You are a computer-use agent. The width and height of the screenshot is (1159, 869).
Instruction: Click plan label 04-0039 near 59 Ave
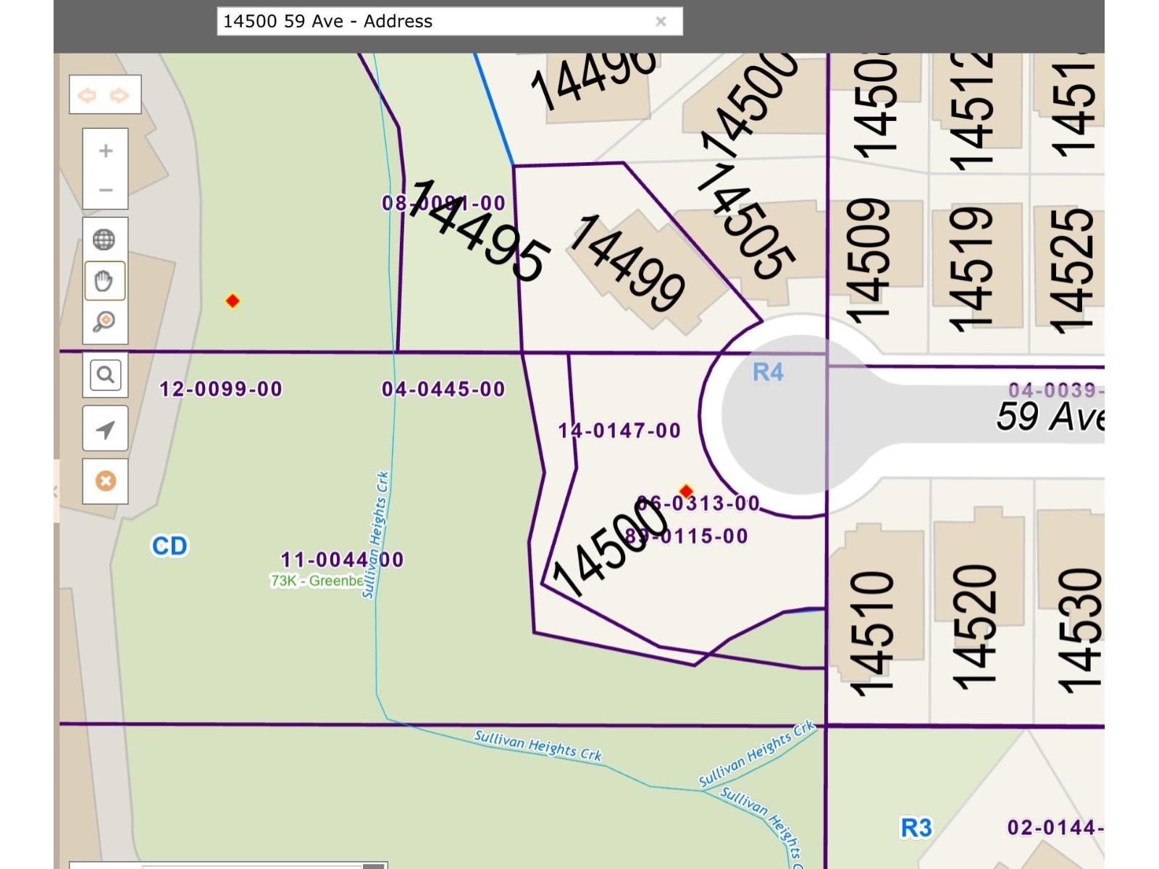point(1055,390)
